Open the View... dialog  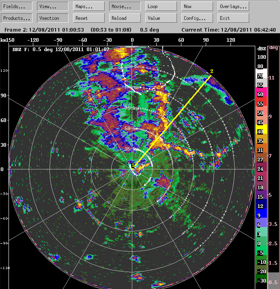53,6
